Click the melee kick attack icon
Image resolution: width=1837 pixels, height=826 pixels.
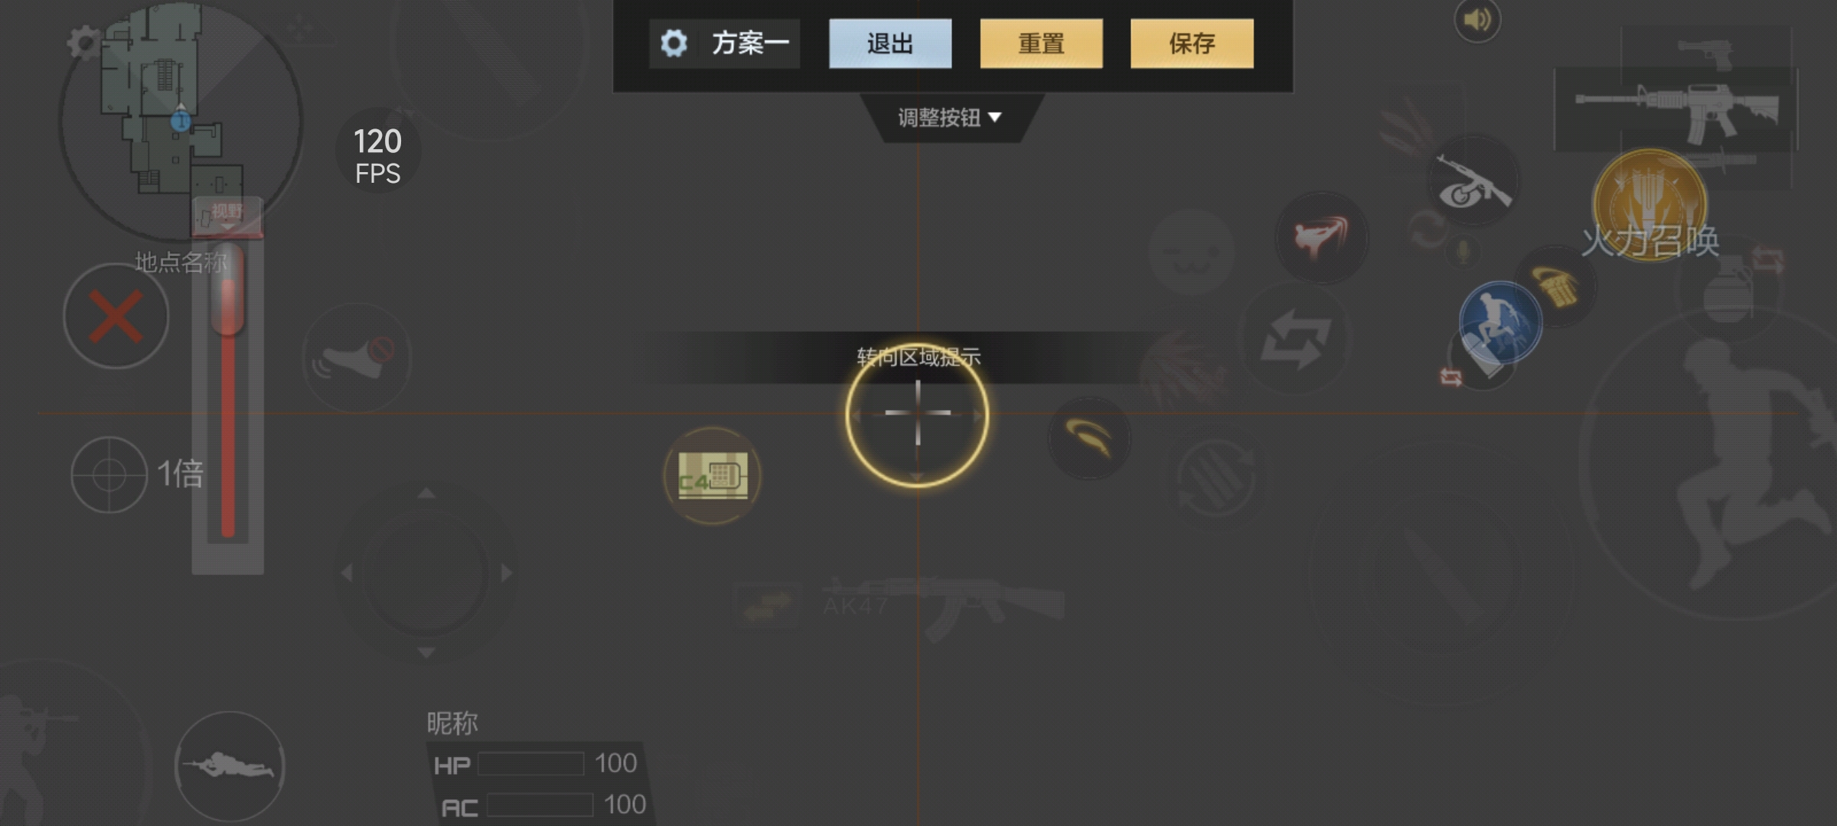[1322, 238]
